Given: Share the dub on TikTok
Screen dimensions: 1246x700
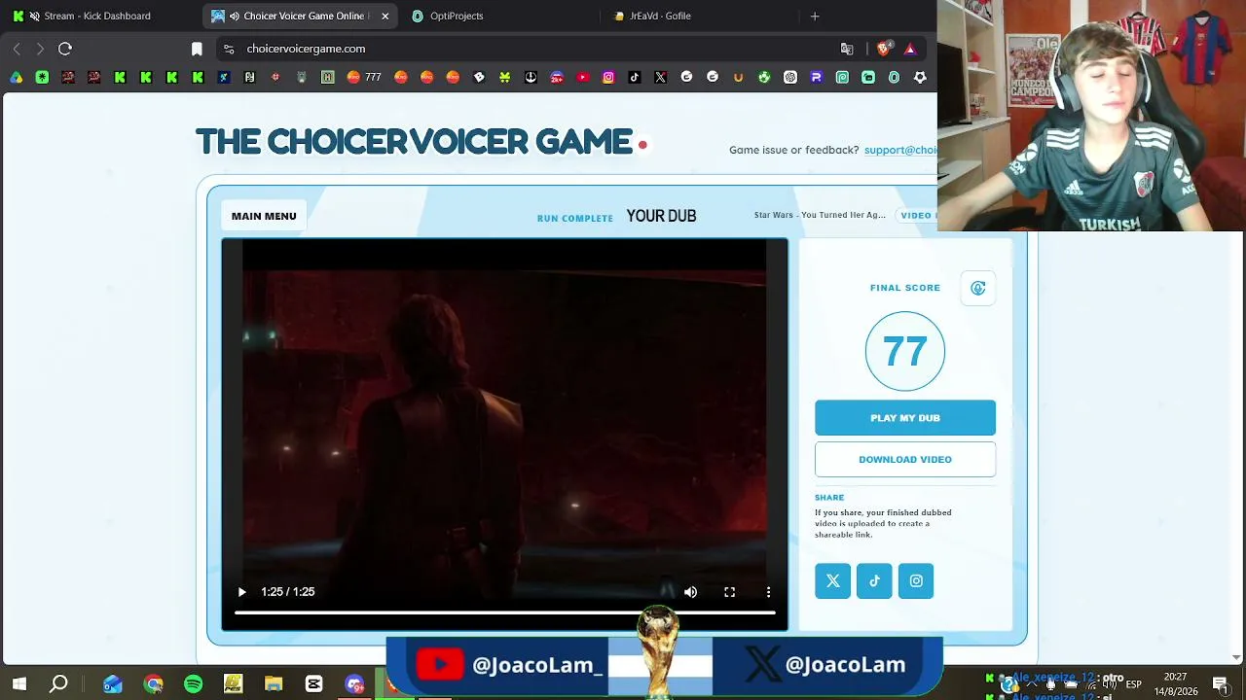Looking at the screenshot, I should pos(874,581).
